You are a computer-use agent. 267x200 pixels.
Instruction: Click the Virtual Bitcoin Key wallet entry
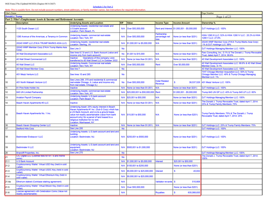(x=42, y=187)
